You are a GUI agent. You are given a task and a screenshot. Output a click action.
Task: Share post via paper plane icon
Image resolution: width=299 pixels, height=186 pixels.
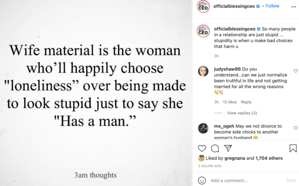click(x=228, y=148)
